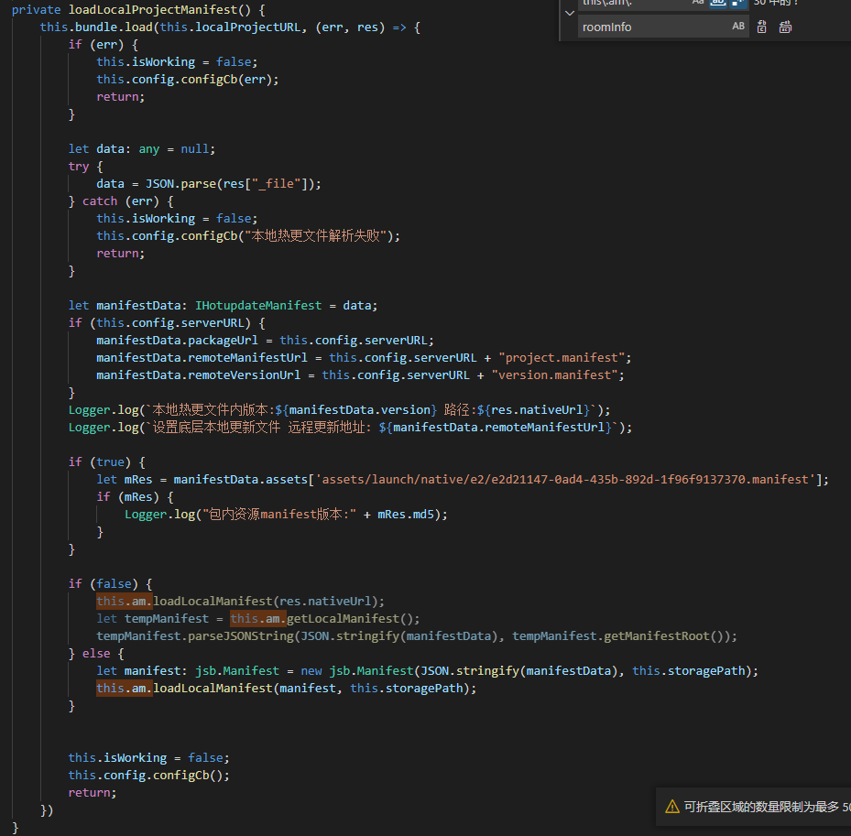The image size is (851, 836).
Task: Click getLocalManifest() in the tempManifest line
Action: [350, 618]
